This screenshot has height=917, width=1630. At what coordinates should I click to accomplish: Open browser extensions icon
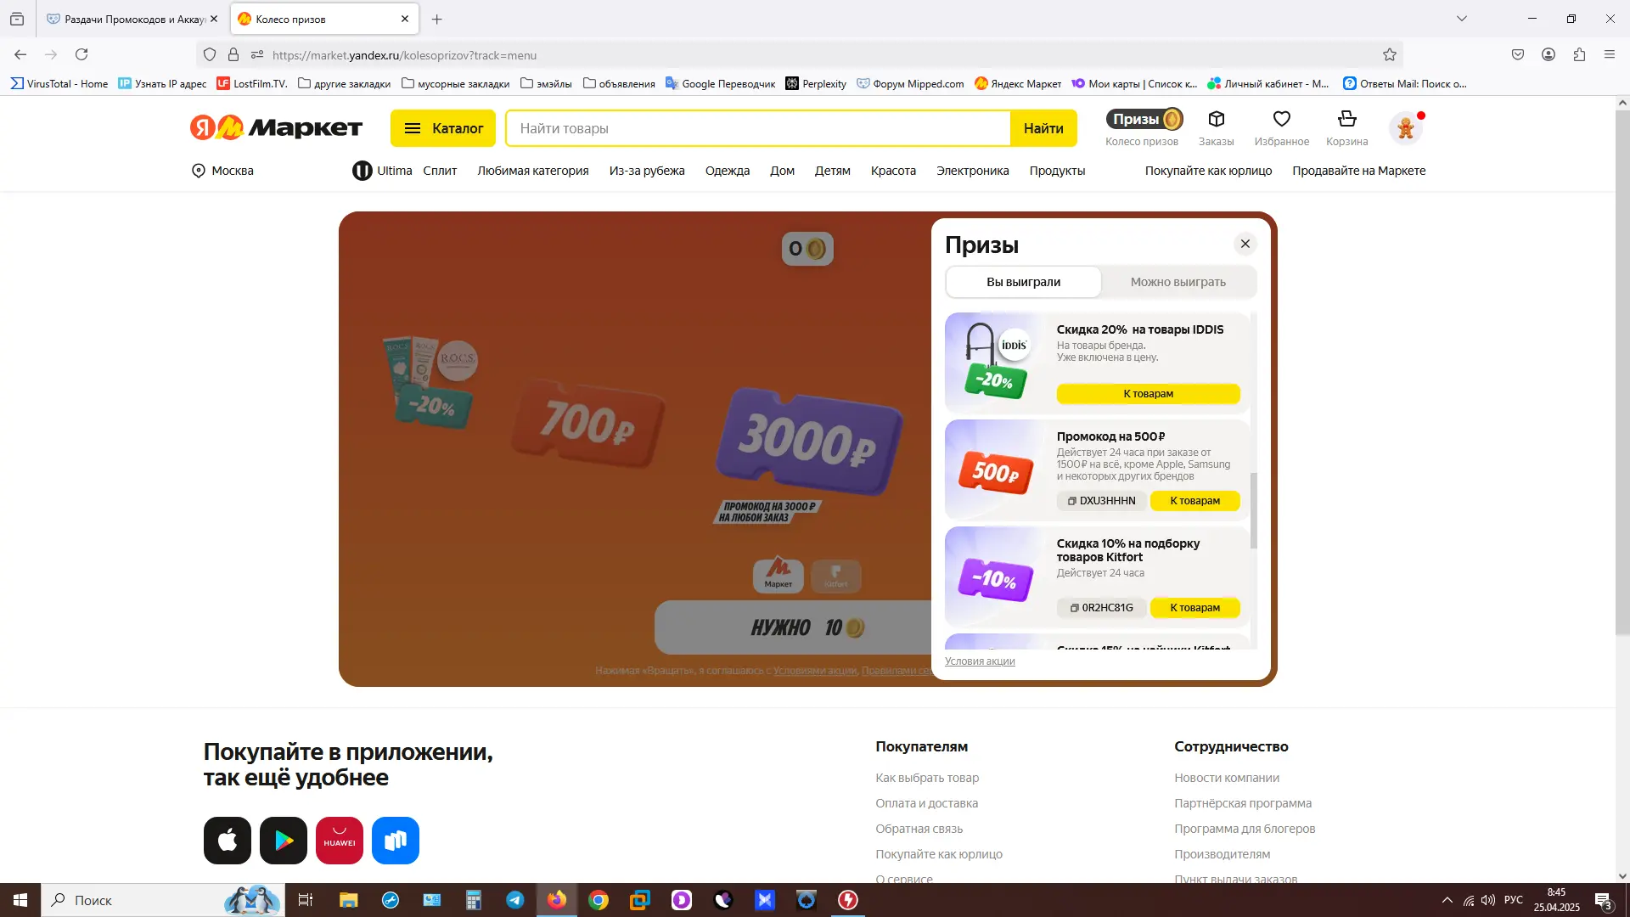pyautogui.click(x=1579, y=54)
